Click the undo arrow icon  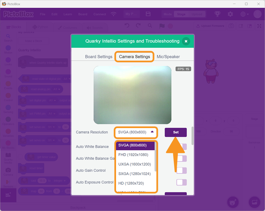coord(127,26)
